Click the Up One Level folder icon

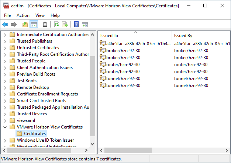25,25
